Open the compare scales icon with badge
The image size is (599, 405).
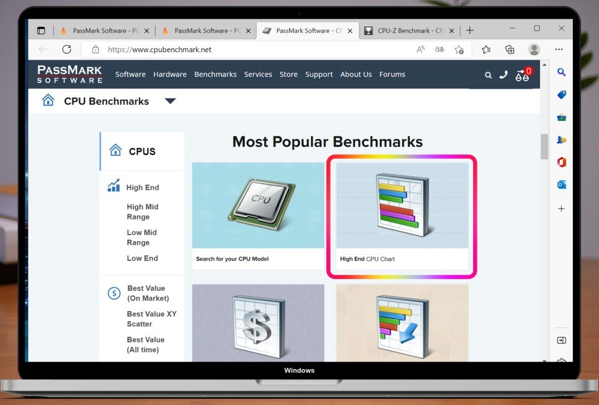point(523,75)
